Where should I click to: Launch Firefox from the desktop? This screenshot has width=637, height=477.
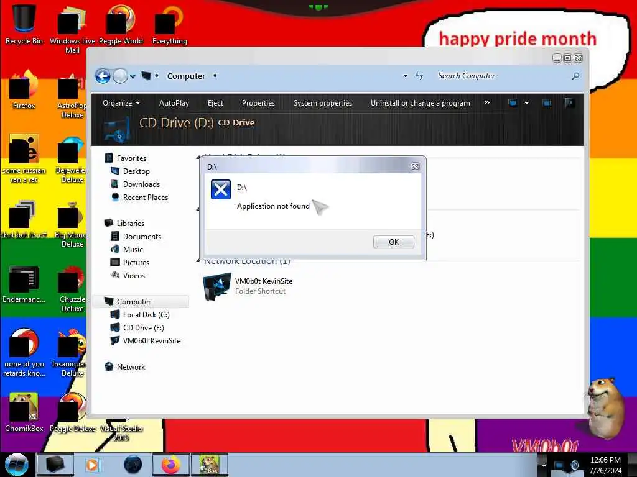tap(24, 89)
